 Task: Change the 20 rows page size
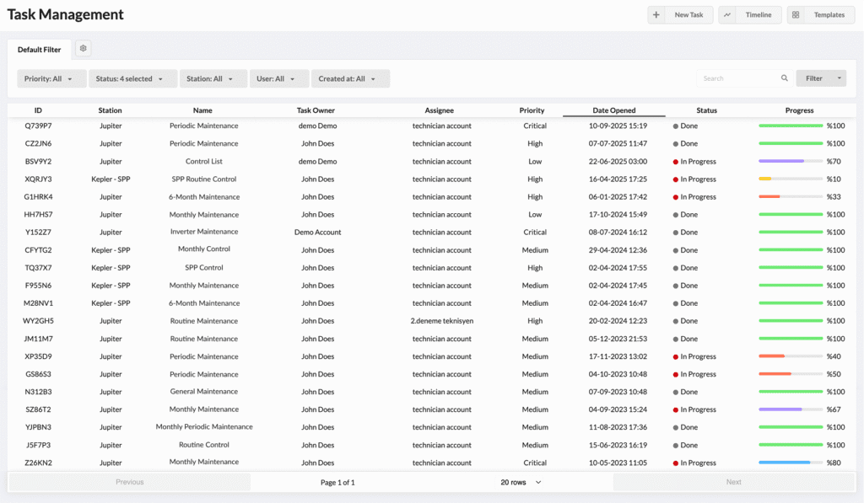click(x=521, y=482)
